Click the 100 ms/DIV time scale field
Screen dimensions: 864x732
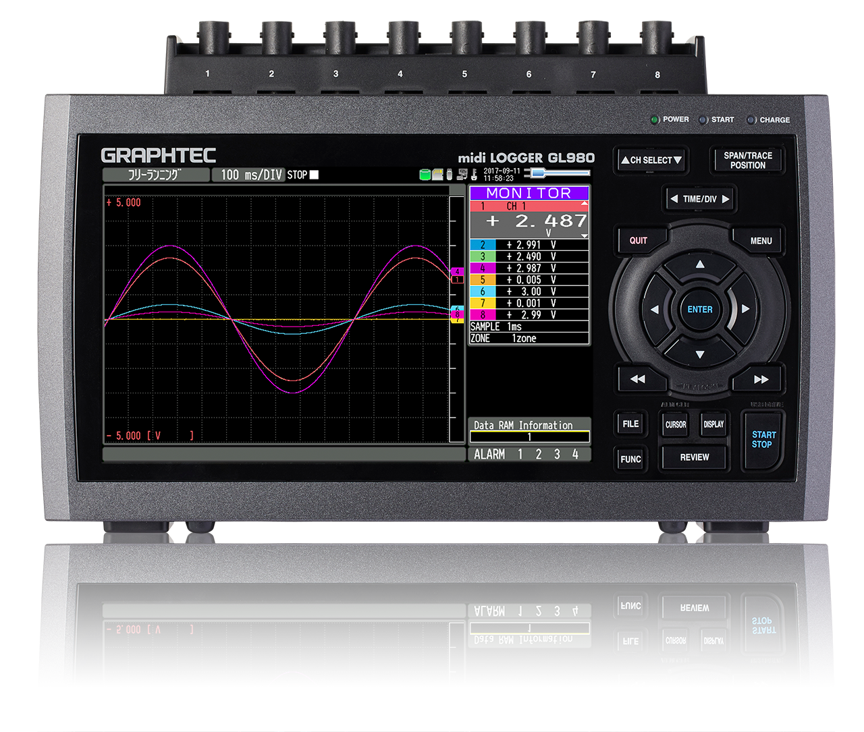[247, 174]
